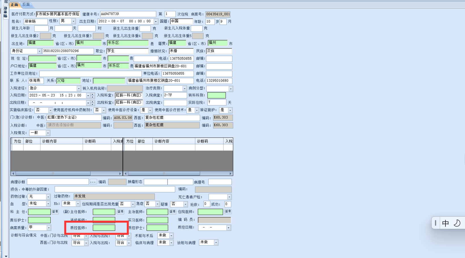465x258 pixels.
Task: Increase 入院日期 with the spinner up arrow
Action: coord(93,94)
